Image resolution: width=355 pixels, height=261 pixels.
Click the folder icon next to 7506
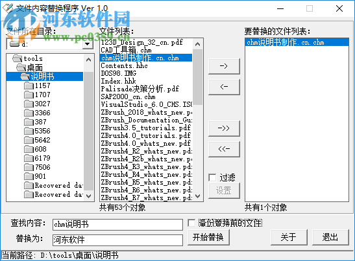[x=29, y=167]
